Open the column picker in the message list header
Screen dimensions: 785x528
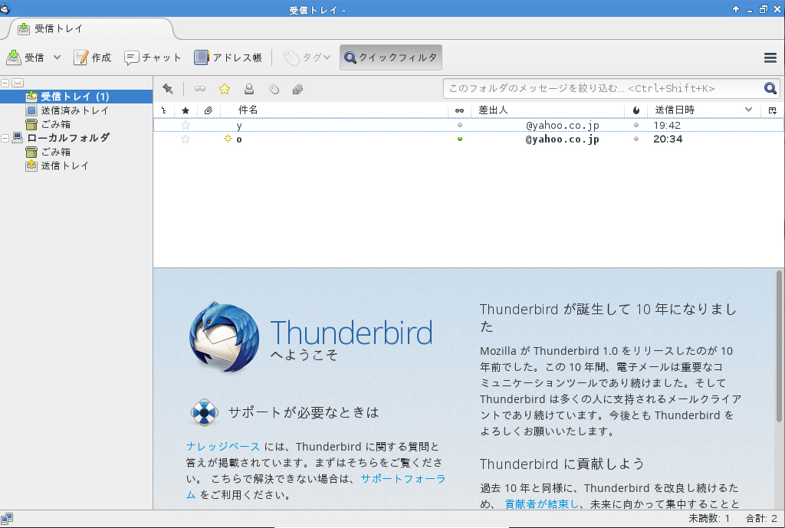[x=773, y=110]
